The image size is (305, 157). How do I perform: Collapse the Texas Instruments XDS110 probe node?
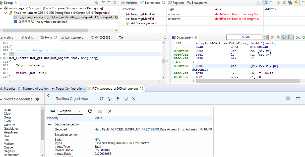click(6, 13)
